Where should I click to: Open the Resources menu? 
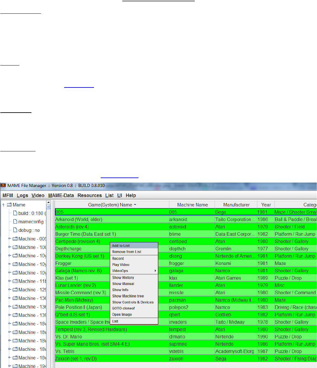point(90,195)
